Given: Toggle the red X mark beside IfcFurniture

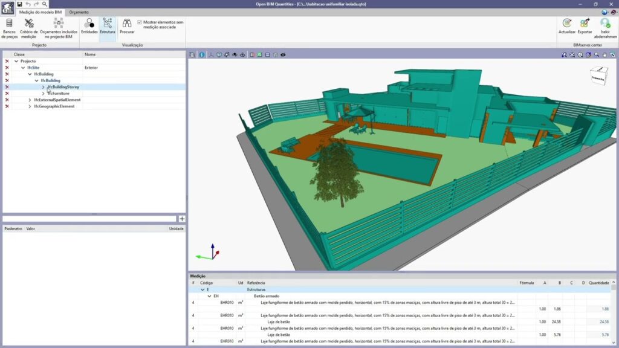Looking at the screenshot, I should coord(7,94).
